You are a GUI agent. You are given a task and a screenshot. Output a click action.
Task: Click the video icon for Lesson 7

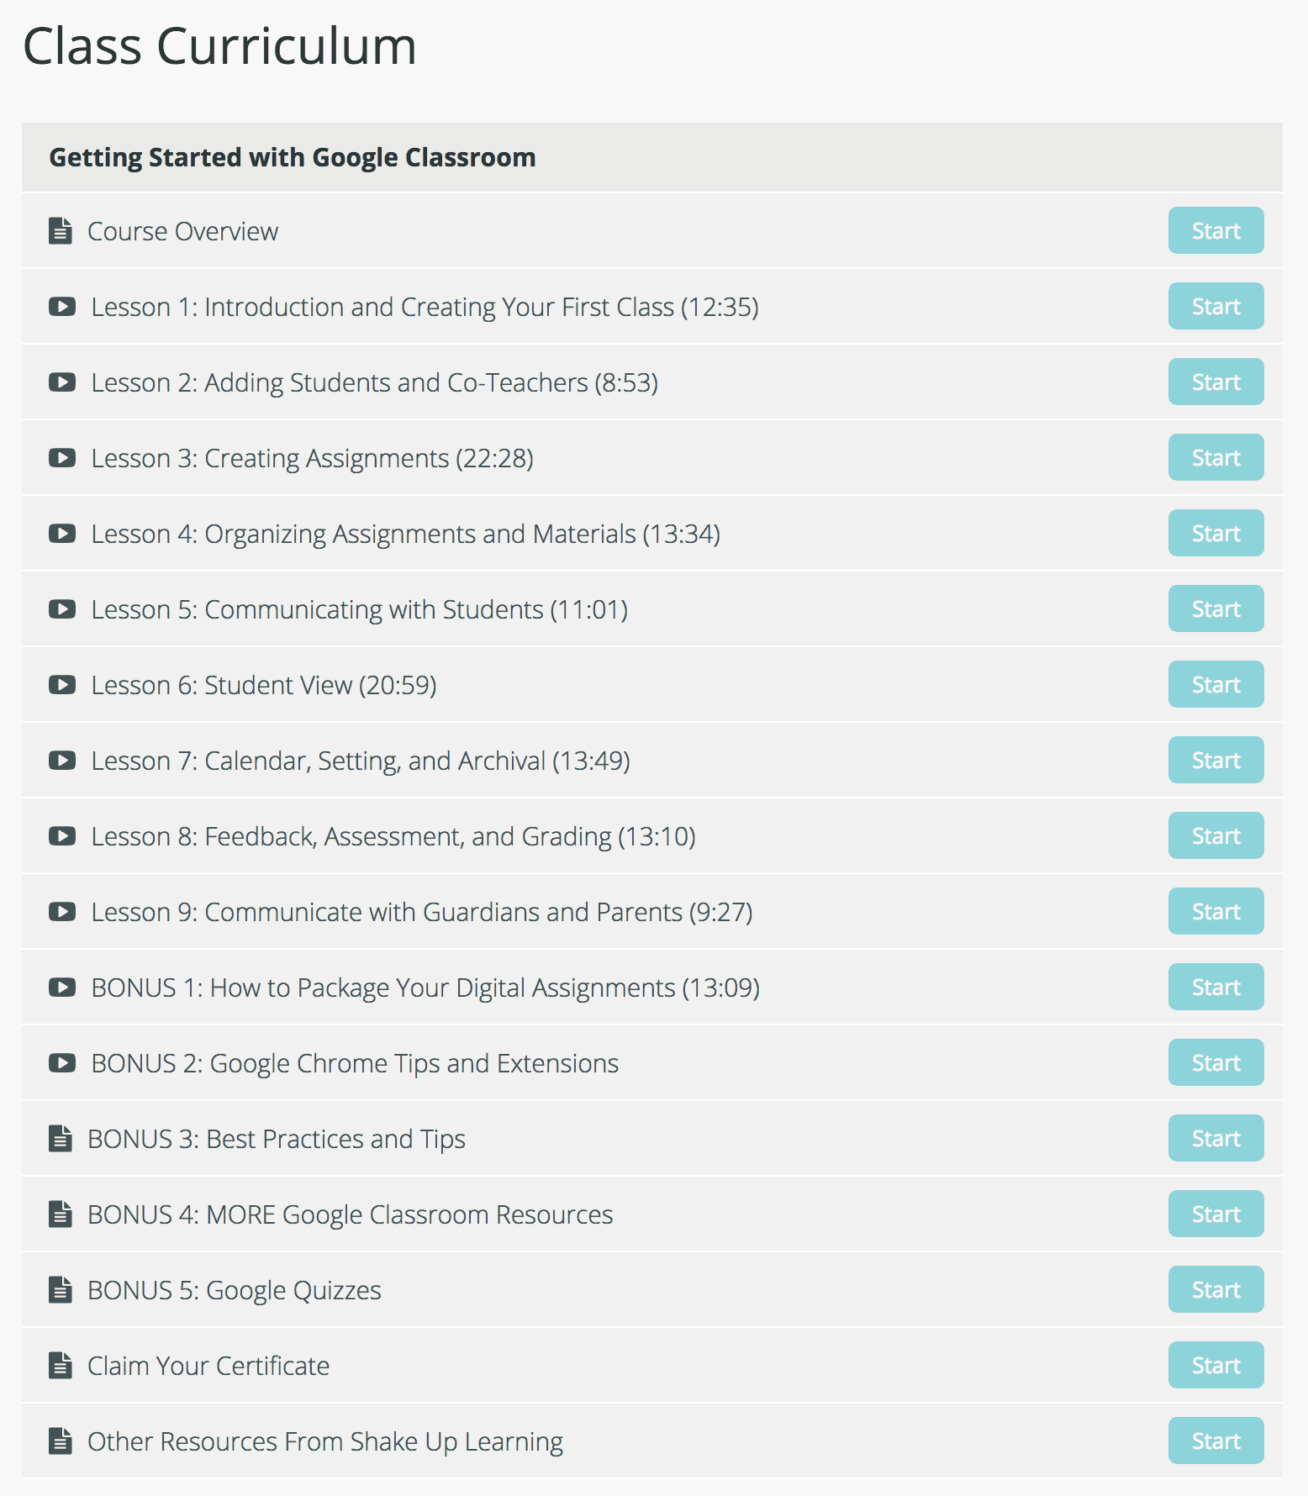pos(62,760)
